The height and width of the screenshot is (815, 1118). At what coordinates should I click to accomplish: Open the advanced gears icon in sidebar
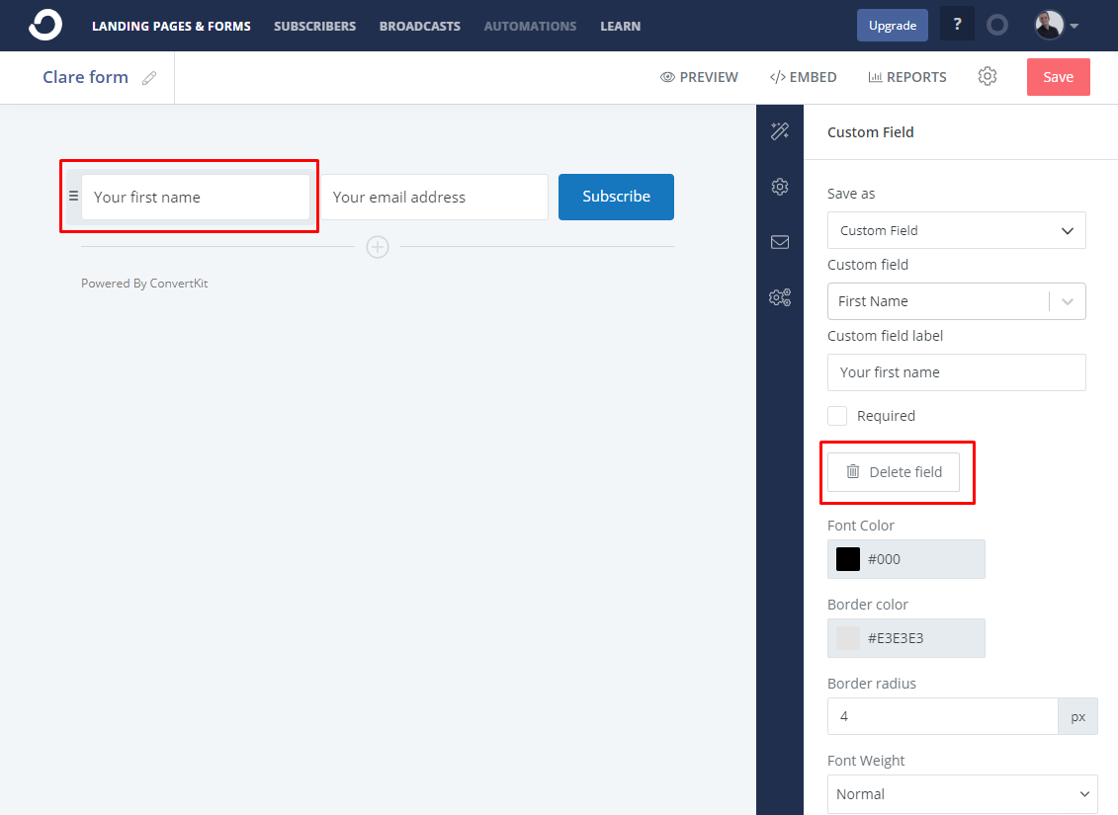[779, 297]
